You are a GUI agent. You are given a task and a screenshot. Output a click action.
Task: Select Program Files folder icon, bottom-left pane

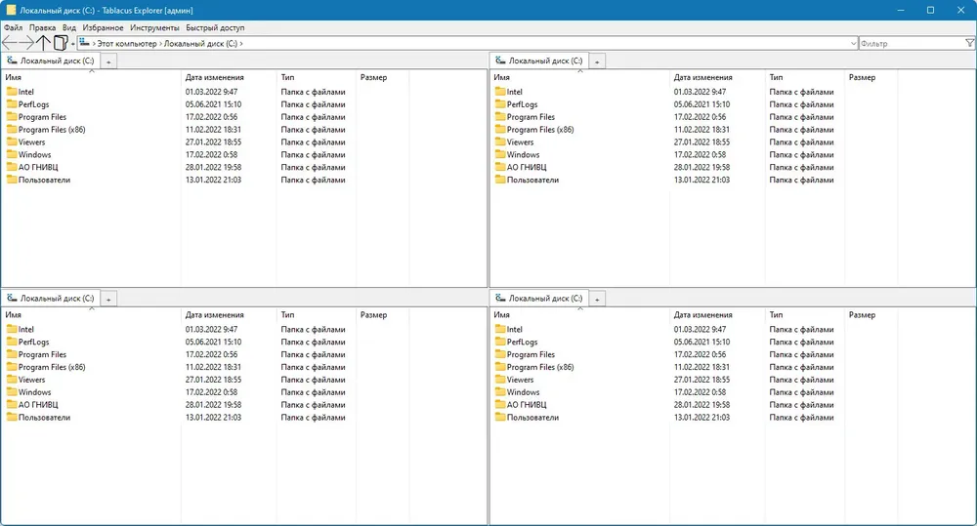pos(12,354)
